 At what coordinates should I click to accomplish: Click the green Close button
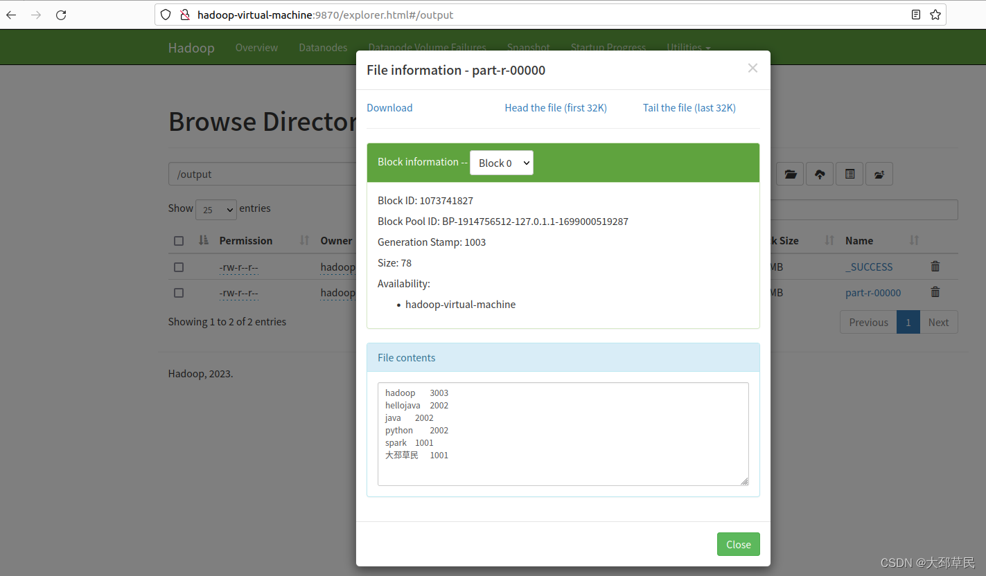tap(739, 544)
